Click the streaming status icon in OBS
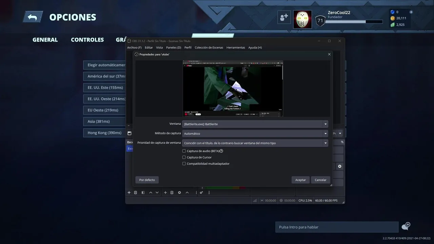Screen dimensions: 434x244 coord(262,200)
